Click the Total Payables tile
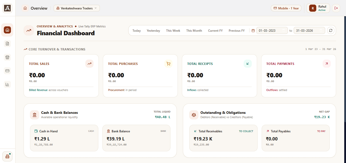Screen dimensions: 346x163 [296, 138]
